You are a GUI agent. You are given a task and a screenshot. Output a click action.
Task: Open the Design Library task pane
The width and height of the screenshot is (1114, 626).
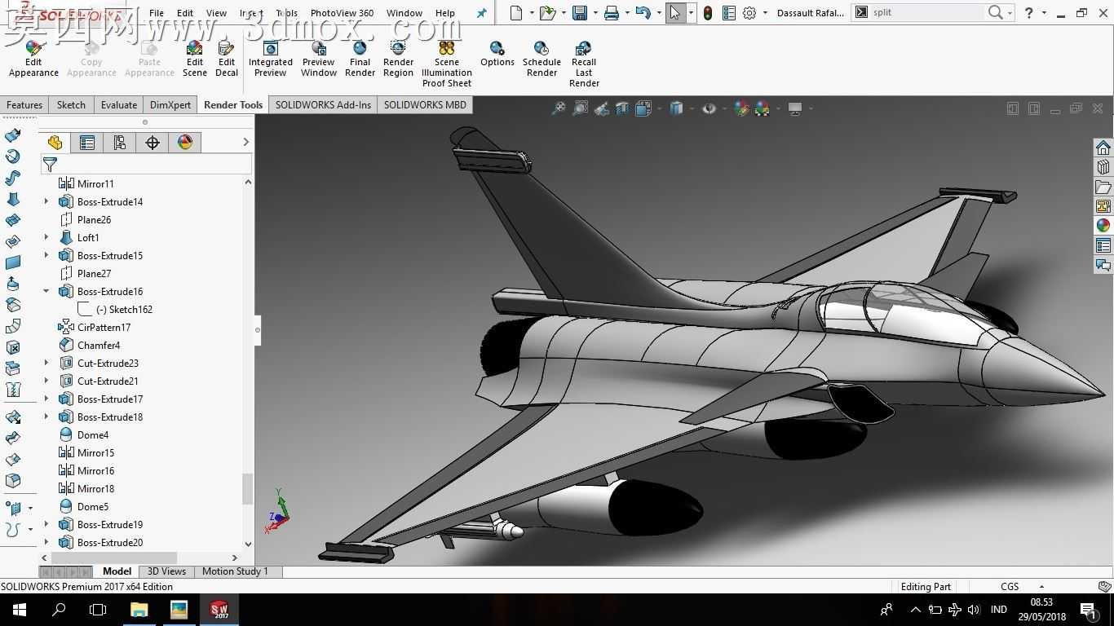(x=1103, y=167)
